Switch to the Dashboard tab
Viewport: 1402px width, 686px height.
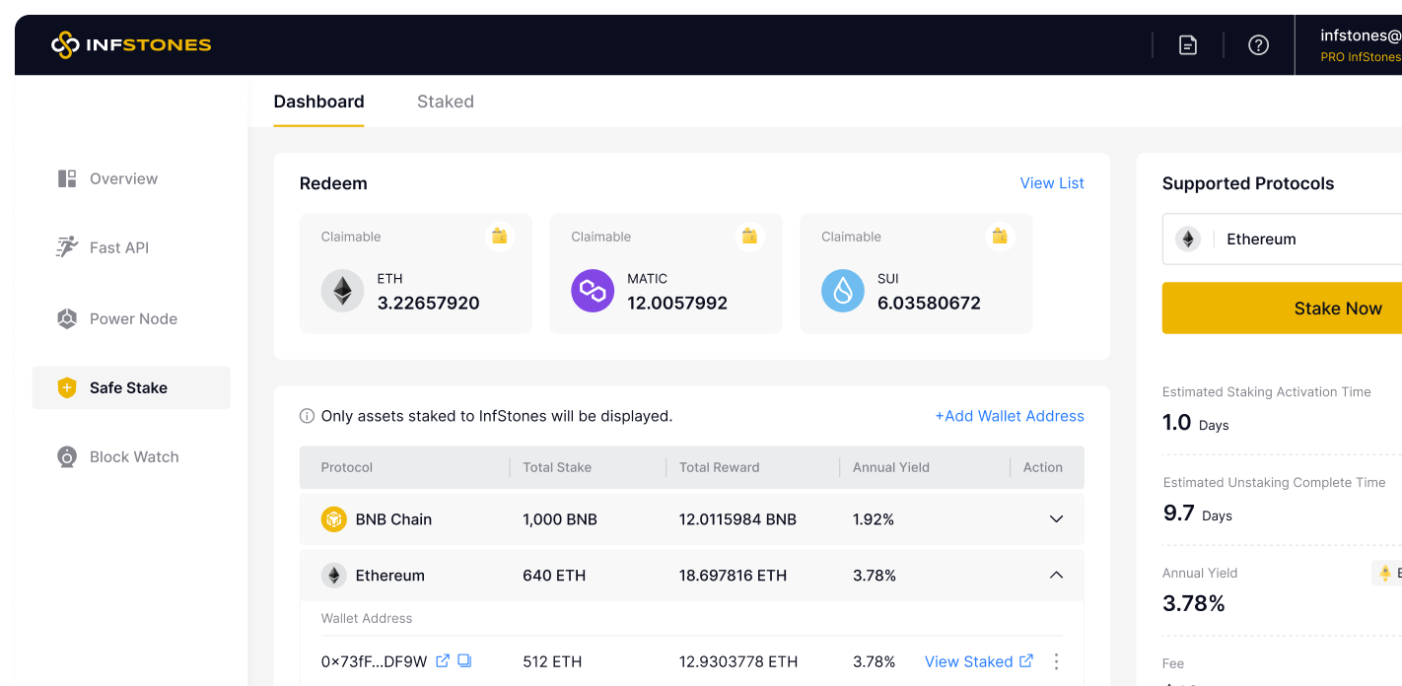(318, 102)
